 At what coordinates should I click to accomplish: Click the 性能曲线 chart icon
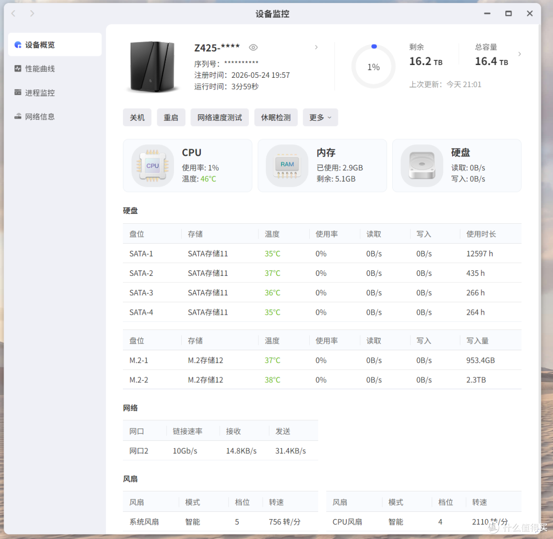pos(17,69)
